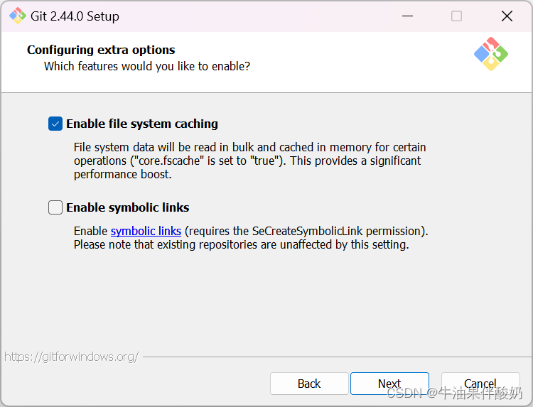
Task: Tick the symbolic links checkbox
Action: (x=55, y=207)
